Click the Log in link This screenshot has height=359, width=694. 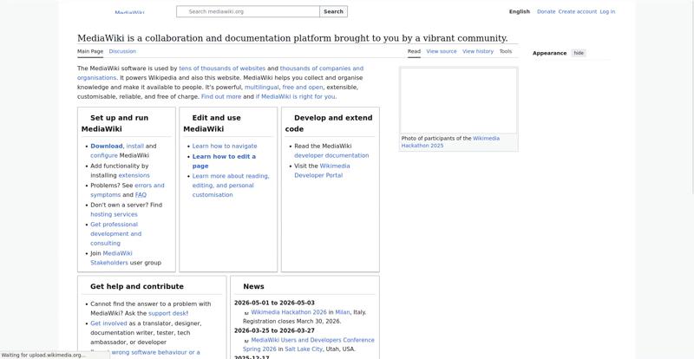[607, 12]
